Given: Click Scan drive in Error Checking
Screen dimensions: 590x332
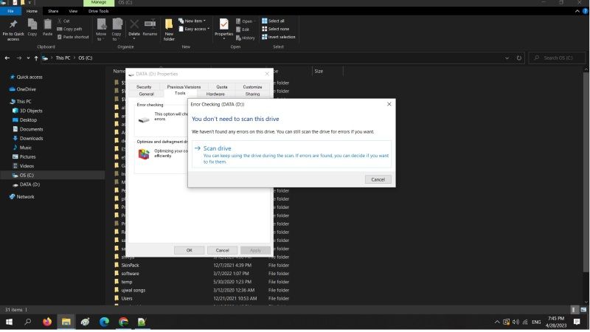Looking at the screenshot, I should point(291,154).
